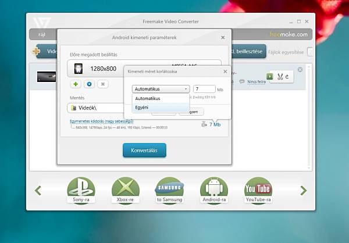Go to next formats with the right arrow
349x243 pixels.
point(304,191)
